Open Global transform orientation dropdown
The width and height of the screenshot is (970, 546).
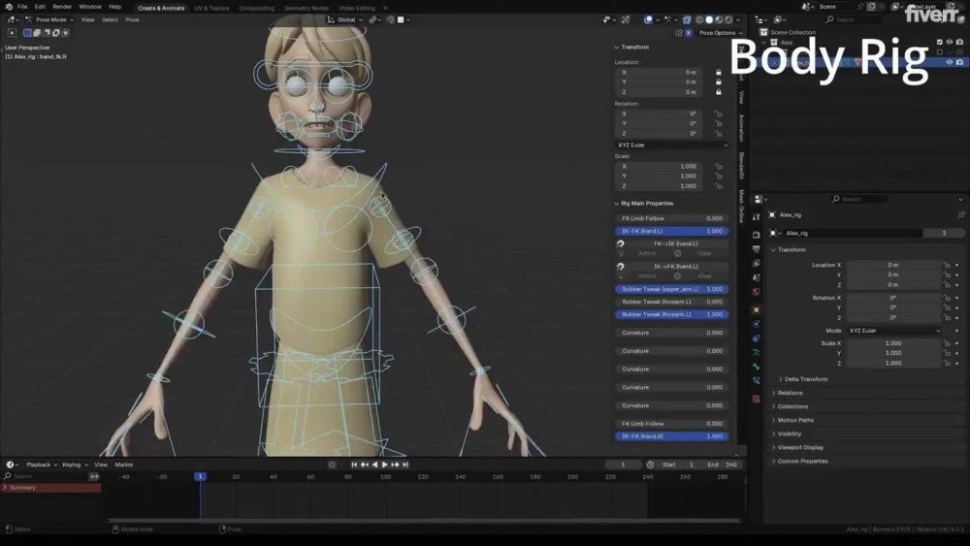[x=344, y=19]
